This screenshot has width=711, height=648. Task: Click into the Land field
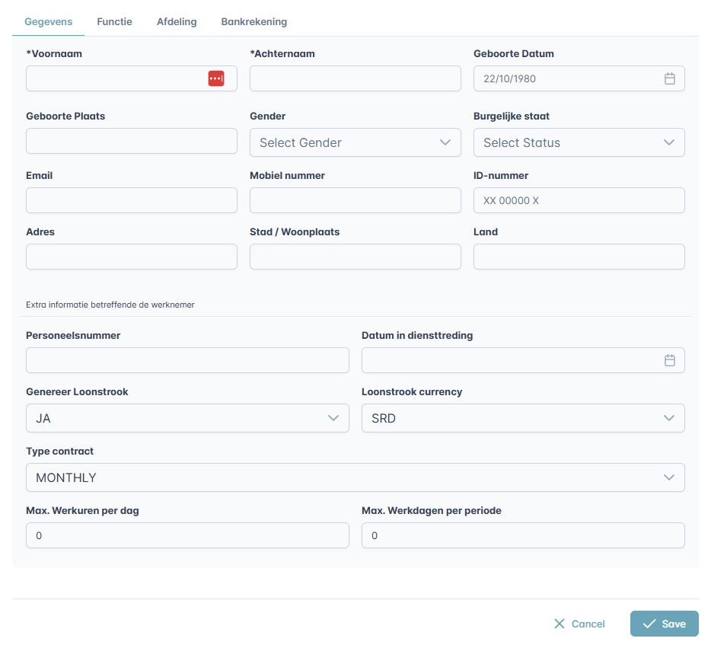pyautogui.click(x=579, y=257)
